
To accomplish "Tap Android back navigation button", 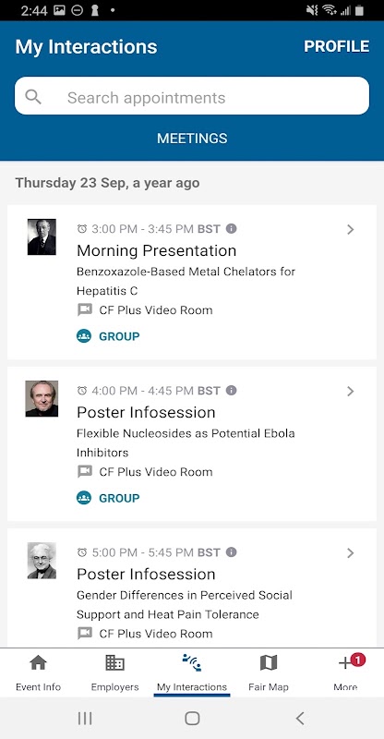I will click(x=300, y=719).
